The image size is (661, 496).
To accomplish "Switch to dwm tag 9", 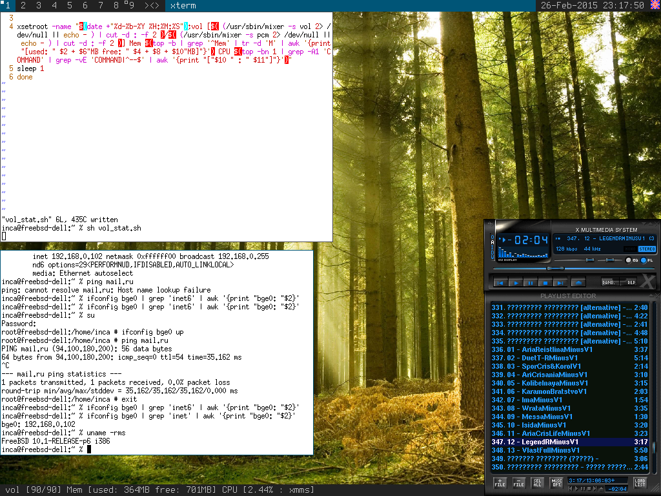I will [x=132, y=5].
